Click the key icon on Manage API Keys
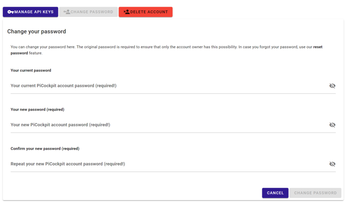Screen dimensions: 347x203 coord(11,12)
